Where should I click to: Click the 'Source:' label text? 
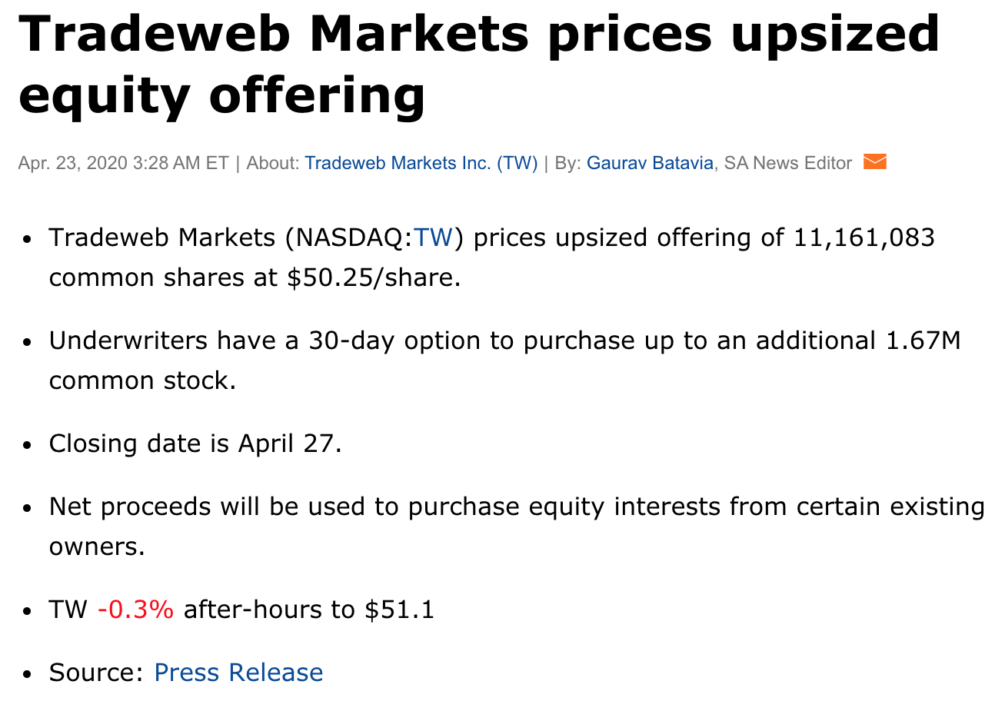click(x=97, y=673)
